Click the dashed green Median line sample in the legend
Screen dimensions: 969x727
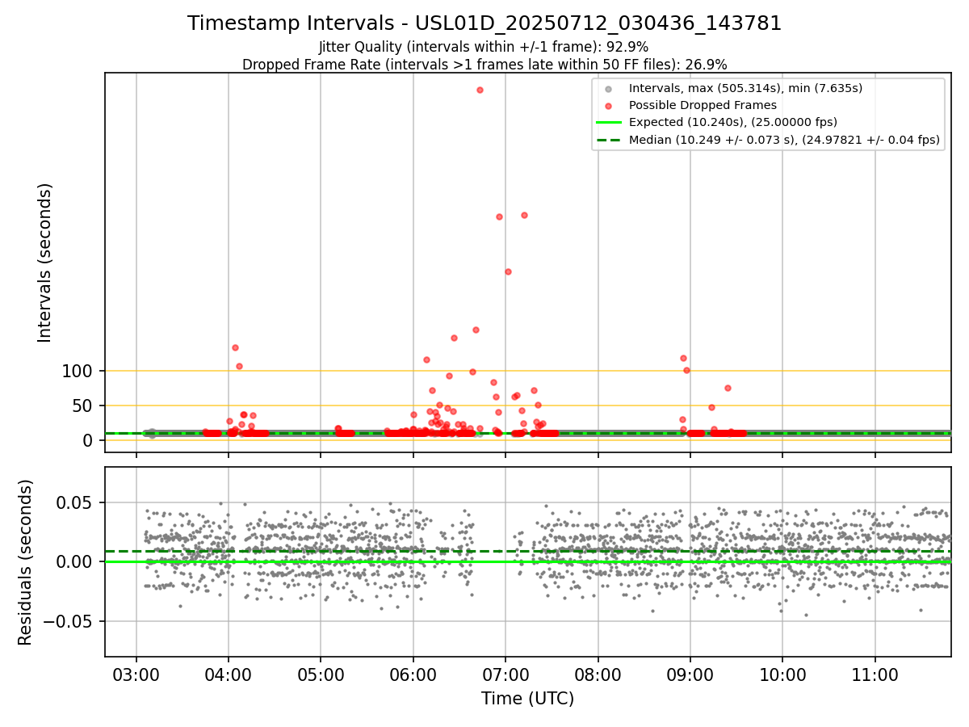tap(609, 140)
